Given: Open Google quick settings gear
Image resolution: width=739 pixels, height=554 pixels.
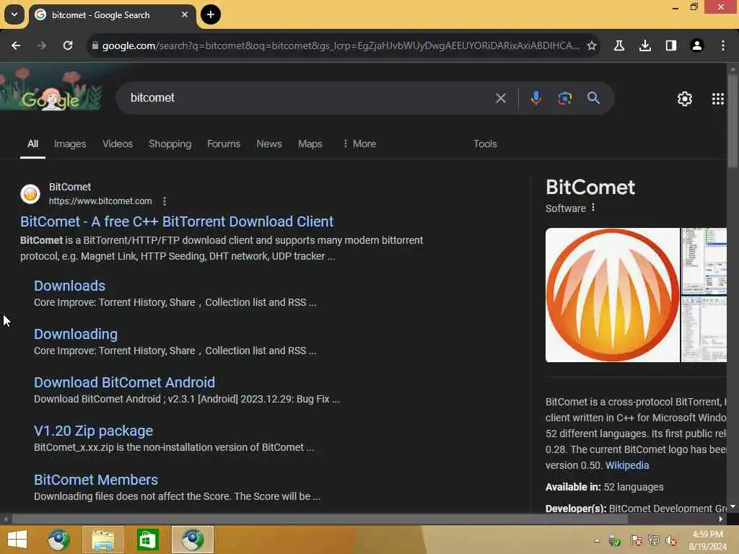Looking at the screenshot, I should point(684,98).
